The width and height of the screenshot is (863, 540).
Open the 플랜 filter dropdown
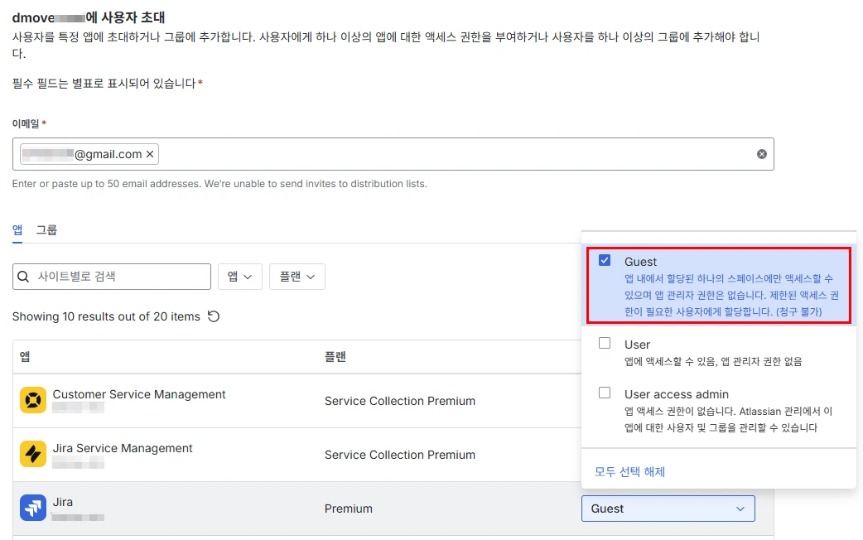pos(297,277)
